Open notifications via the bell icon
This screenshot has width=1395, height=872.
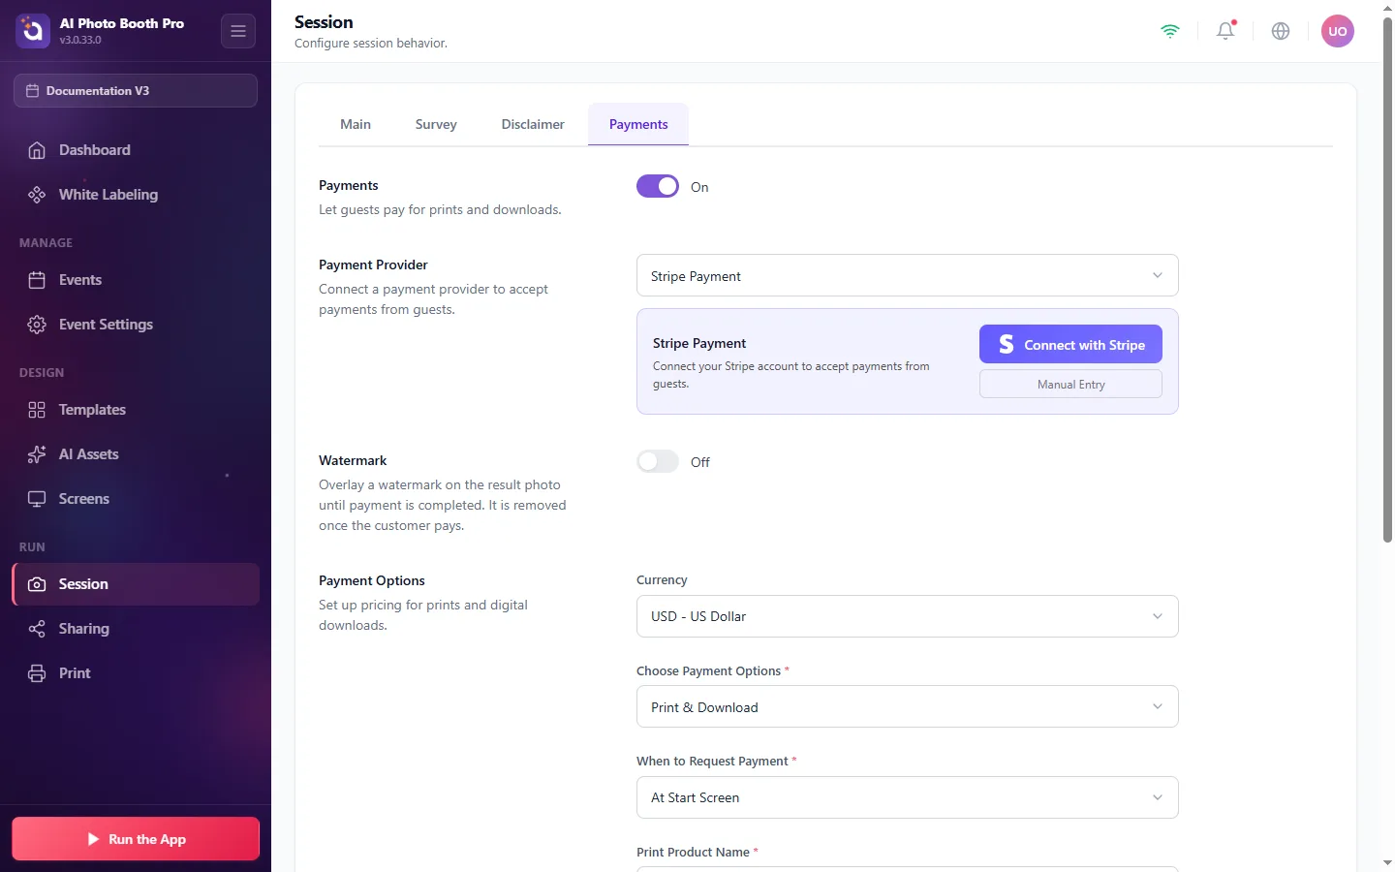1225,31
